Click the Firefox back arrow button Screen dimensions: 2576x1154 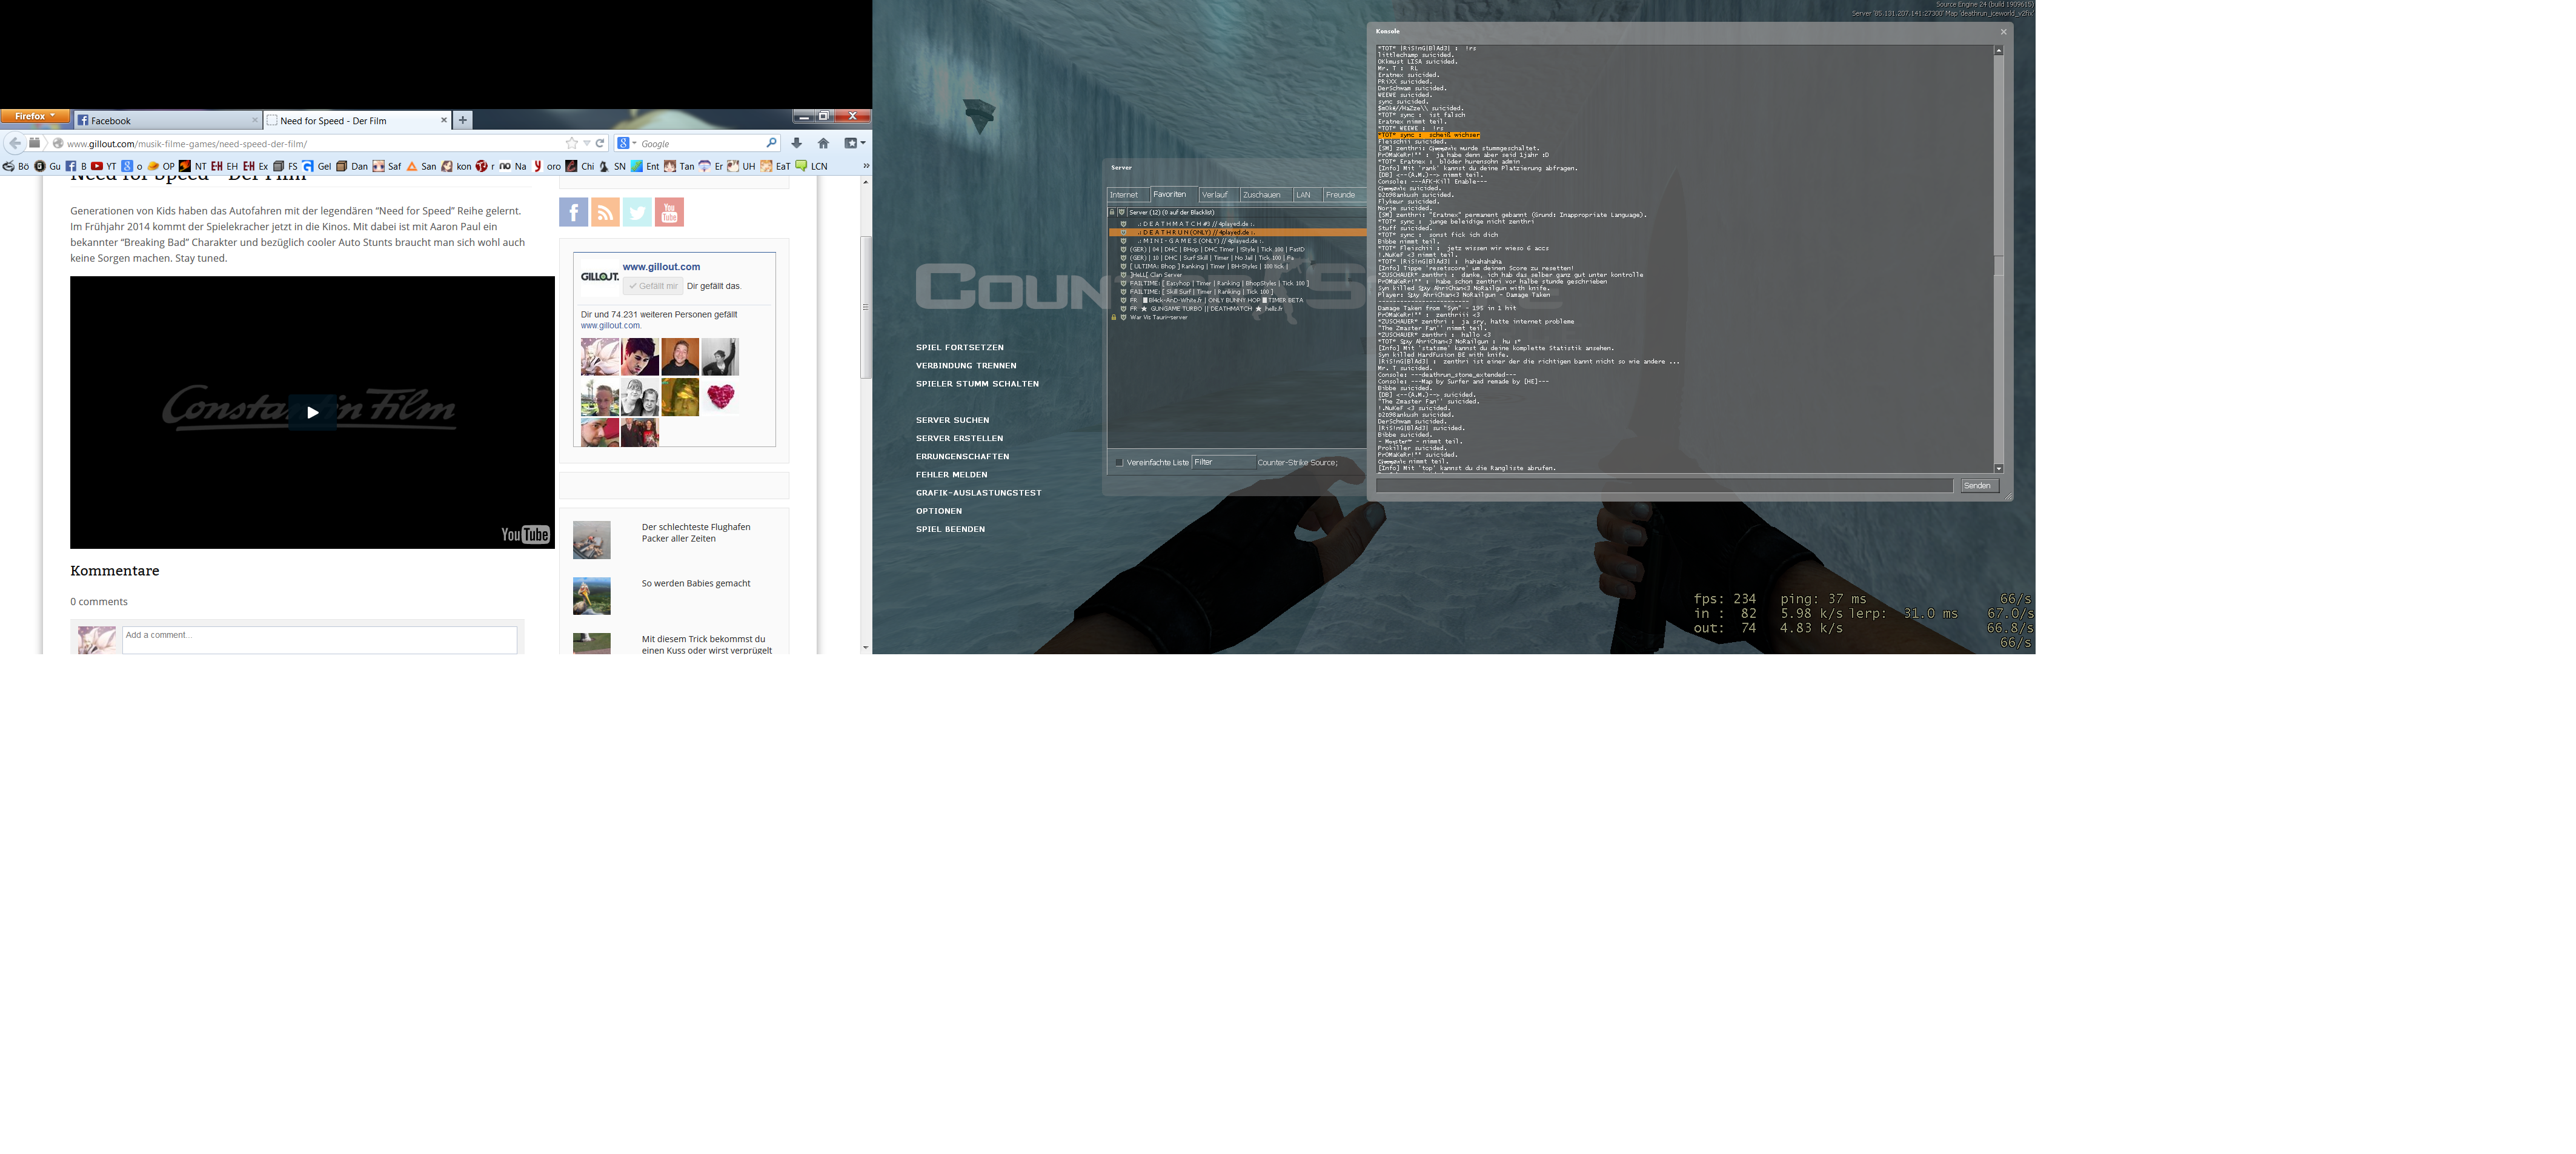pos(15,143)
